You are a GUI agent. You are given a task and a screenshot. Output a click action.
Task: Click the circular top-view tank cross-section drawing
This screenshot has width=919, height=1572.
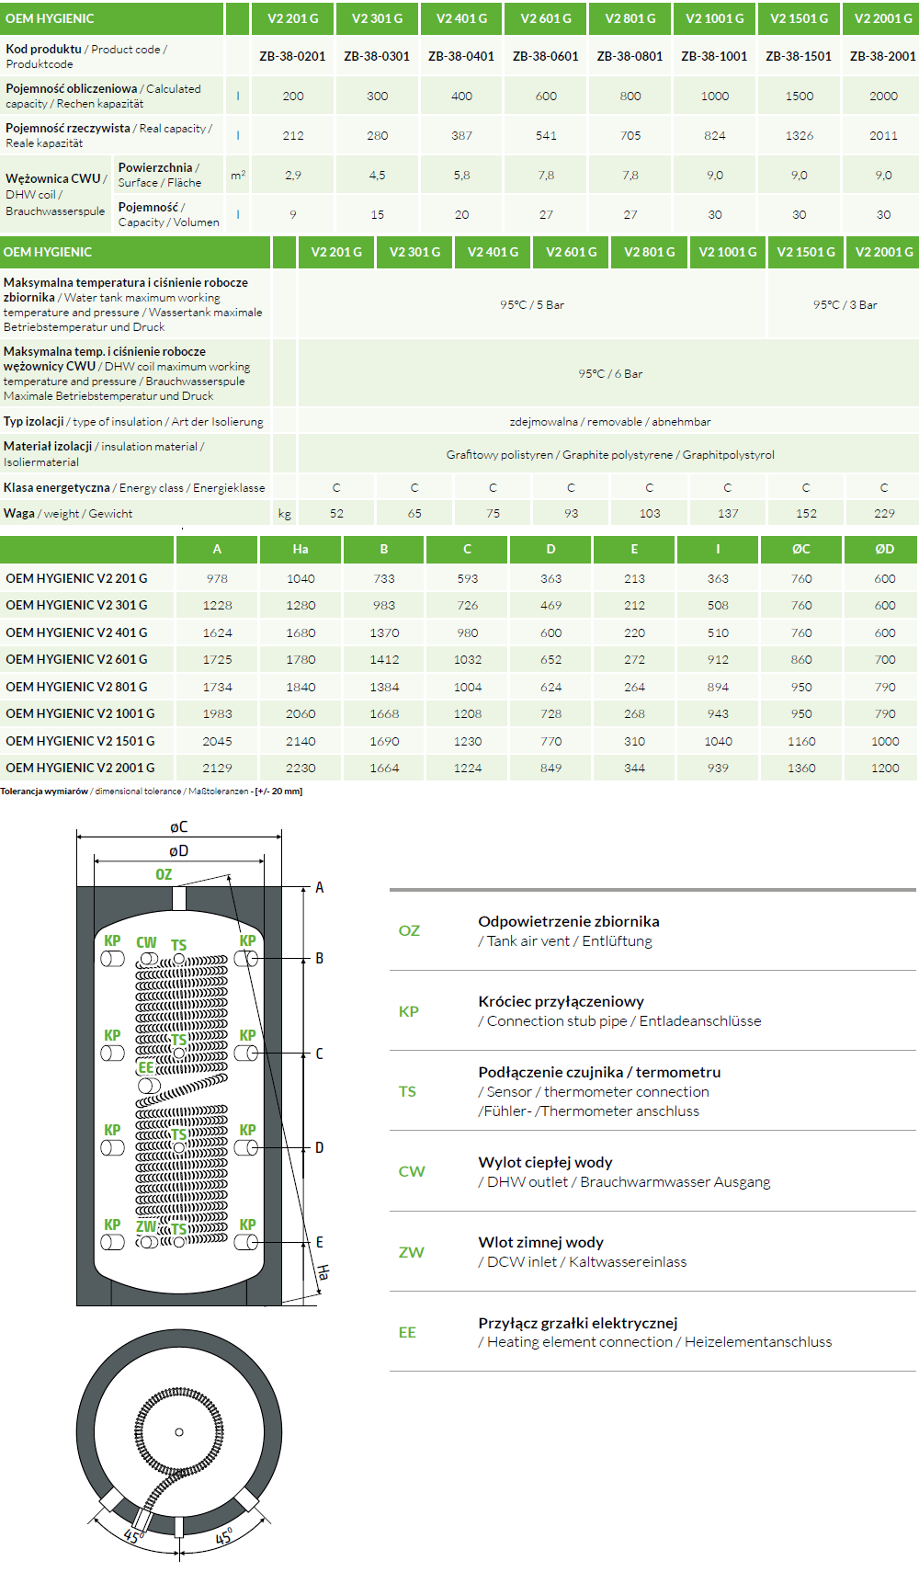tap(179, 1433)
